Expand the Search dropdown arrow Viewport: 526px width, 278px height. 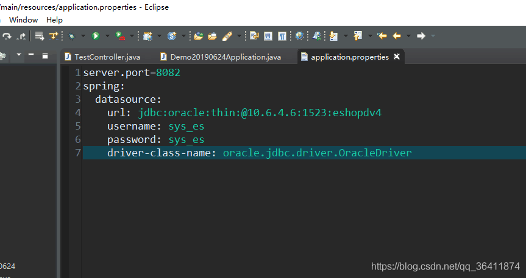coord(239,36)
